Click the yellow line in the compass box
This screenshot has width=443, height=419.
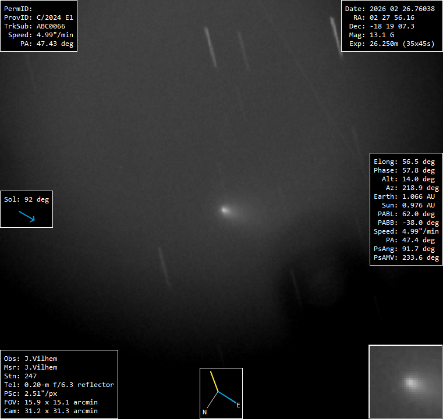pyautogui.click(x=214, y=381)
